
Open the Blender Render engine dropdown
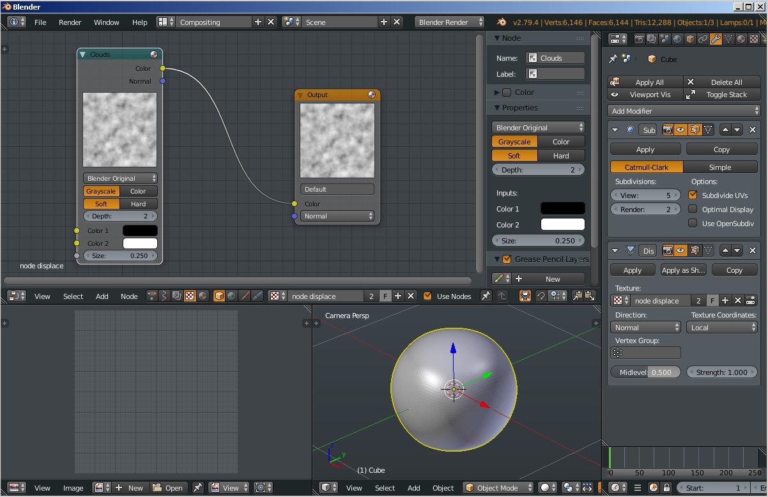450,22
